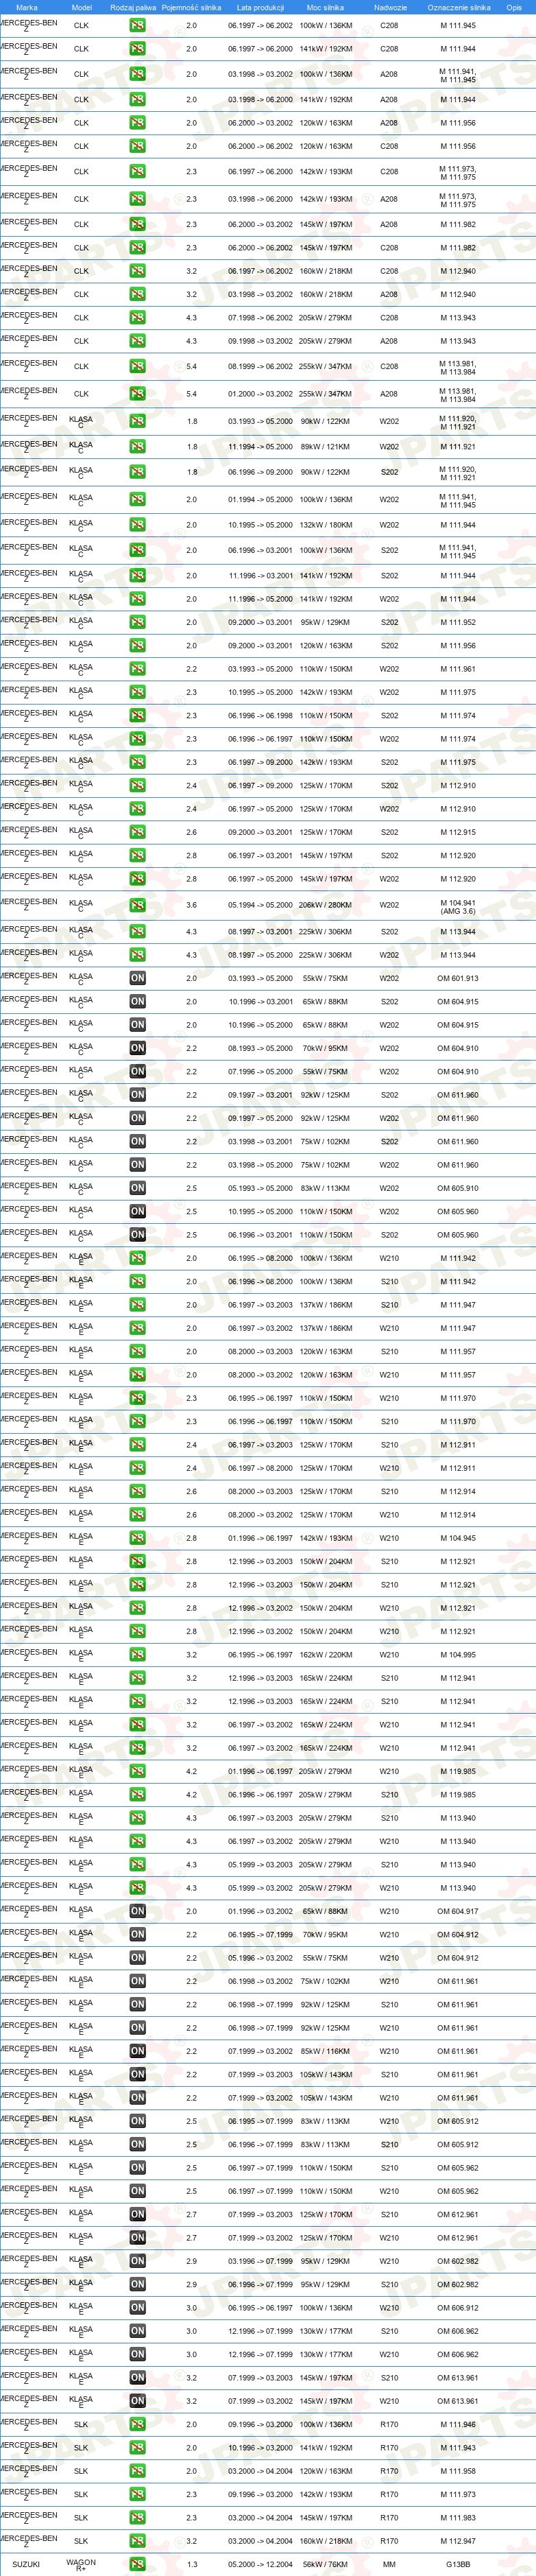Click the Pojemność silnika column header

[x=191, y=7]
